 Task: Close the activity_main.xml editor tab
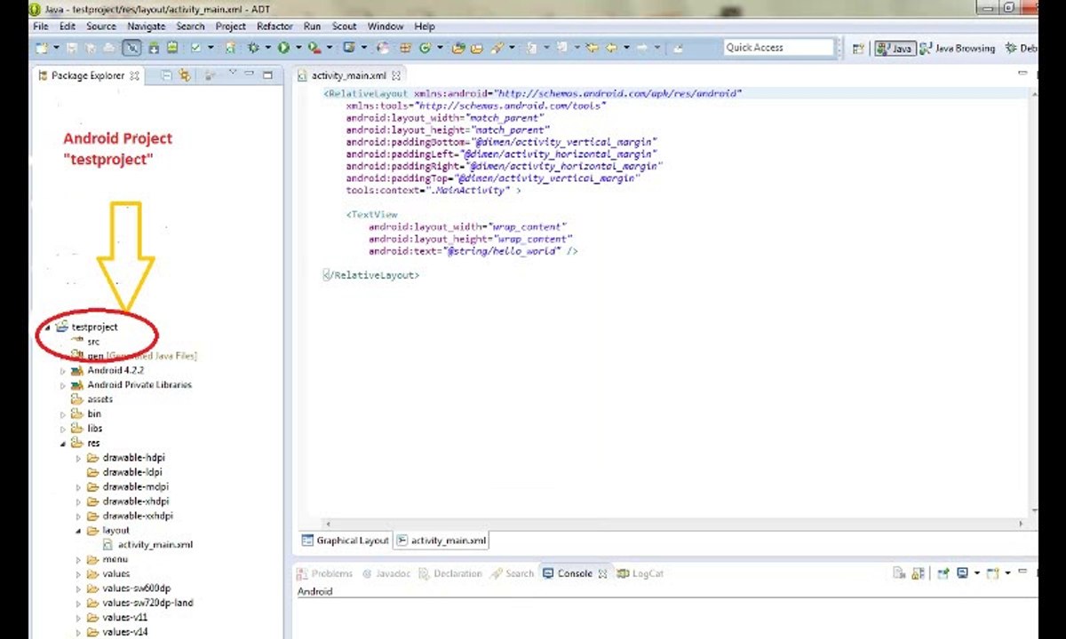(396, 76)
